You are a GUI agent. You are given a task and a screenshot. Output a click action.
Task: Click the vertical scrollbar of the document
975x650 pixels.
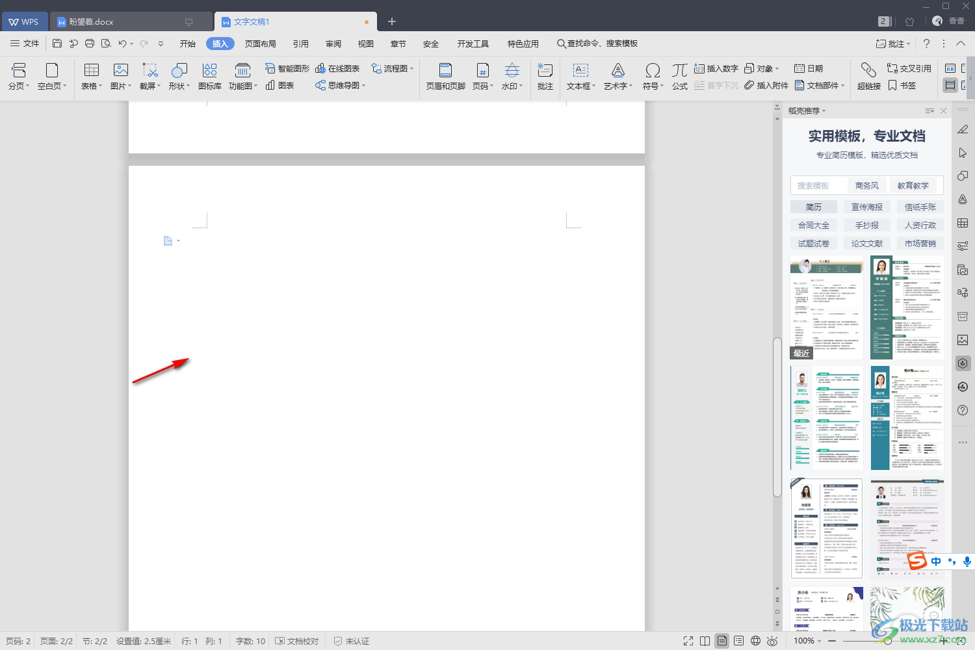pos(777,416)
